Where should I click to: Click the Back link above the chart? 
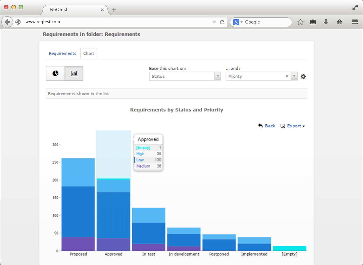(270, 126)
